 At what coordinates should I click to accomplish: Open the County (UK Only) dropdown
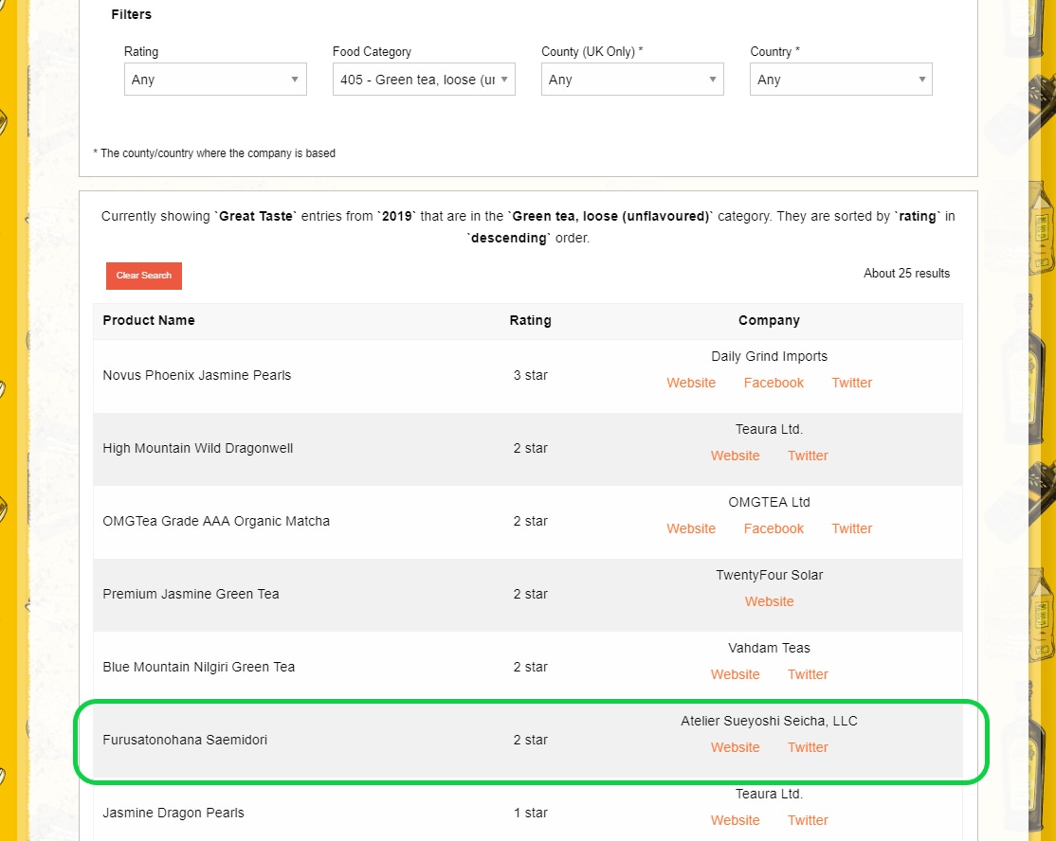click(x=632, y=80)
